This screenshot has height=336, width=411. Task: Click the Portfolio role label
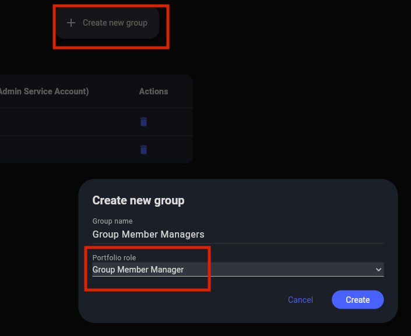114,258
